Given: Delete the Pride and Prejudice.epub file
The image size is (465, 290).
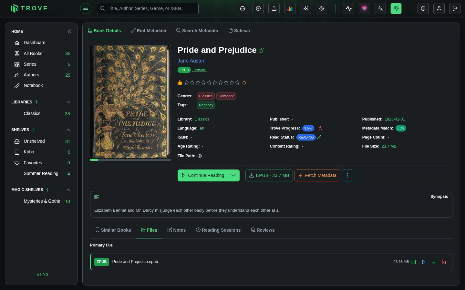Looking at the screenshot, I should (444, 262).
